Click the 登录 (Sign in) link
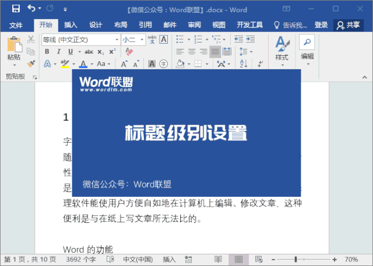The width and height of the screenshot is (373, 266). [x=321, y=25]
